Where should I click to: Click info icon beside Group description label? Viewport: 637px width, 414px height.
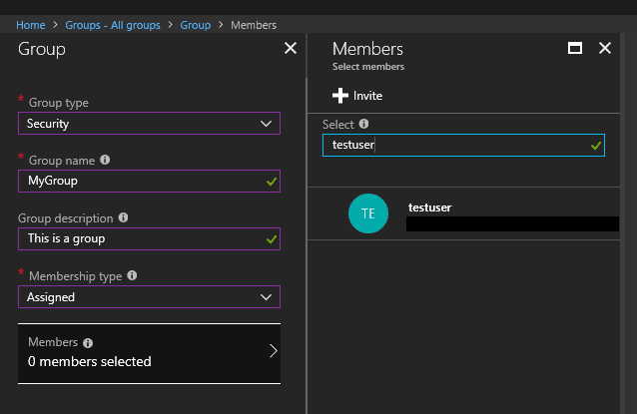tap(124, 217)
